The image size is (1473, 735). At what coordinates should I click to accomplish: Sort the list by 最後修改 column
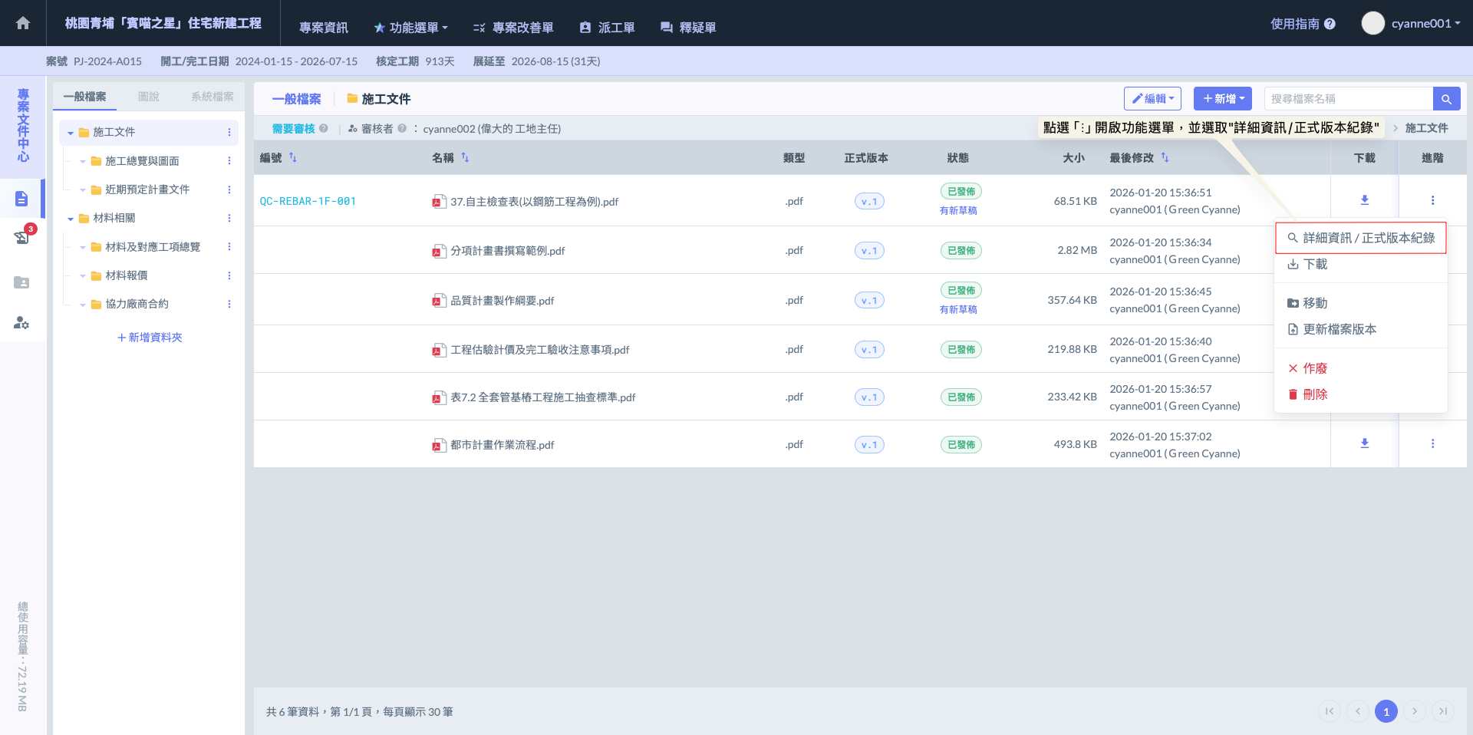tap(1165, 157)
